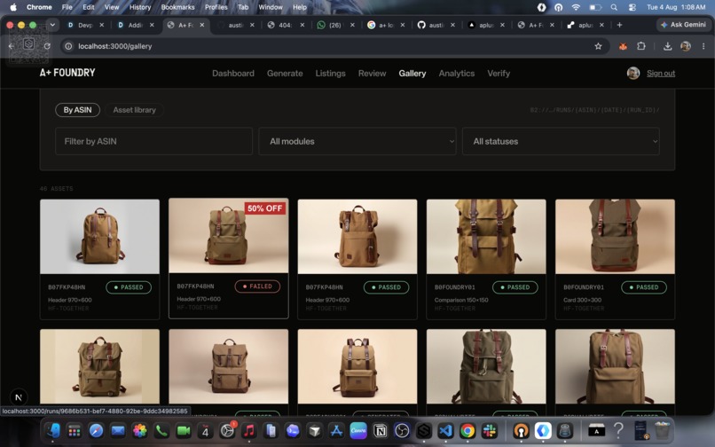Switch to Asset library view
The image size is (715, 447).
click(135, 110)
